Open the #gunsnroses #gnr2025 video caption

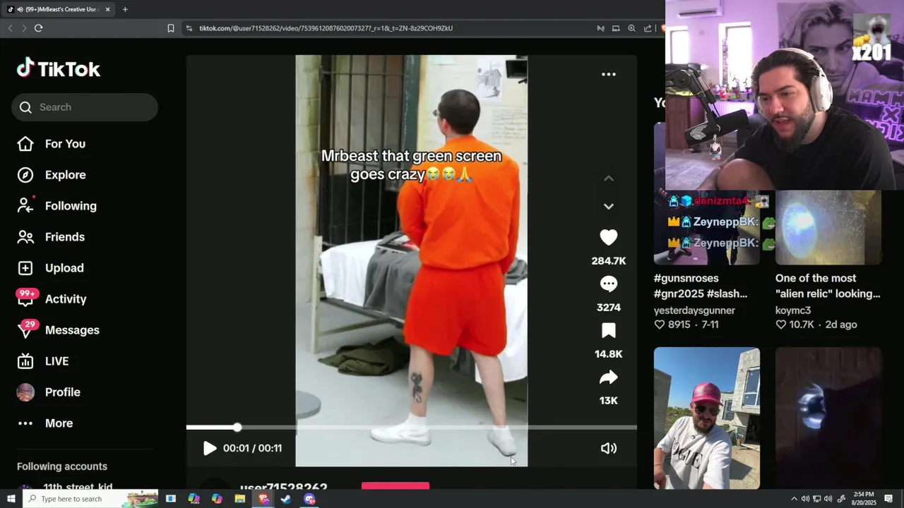pyautogui.click(x=701, y=286)
